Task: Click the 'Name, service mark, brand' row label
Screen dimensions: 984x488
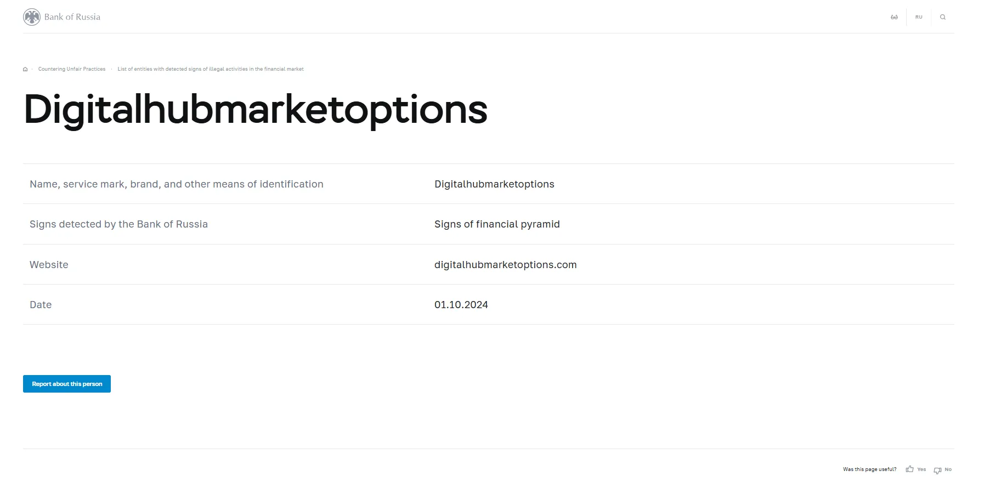Action: (x=176, y=184)
